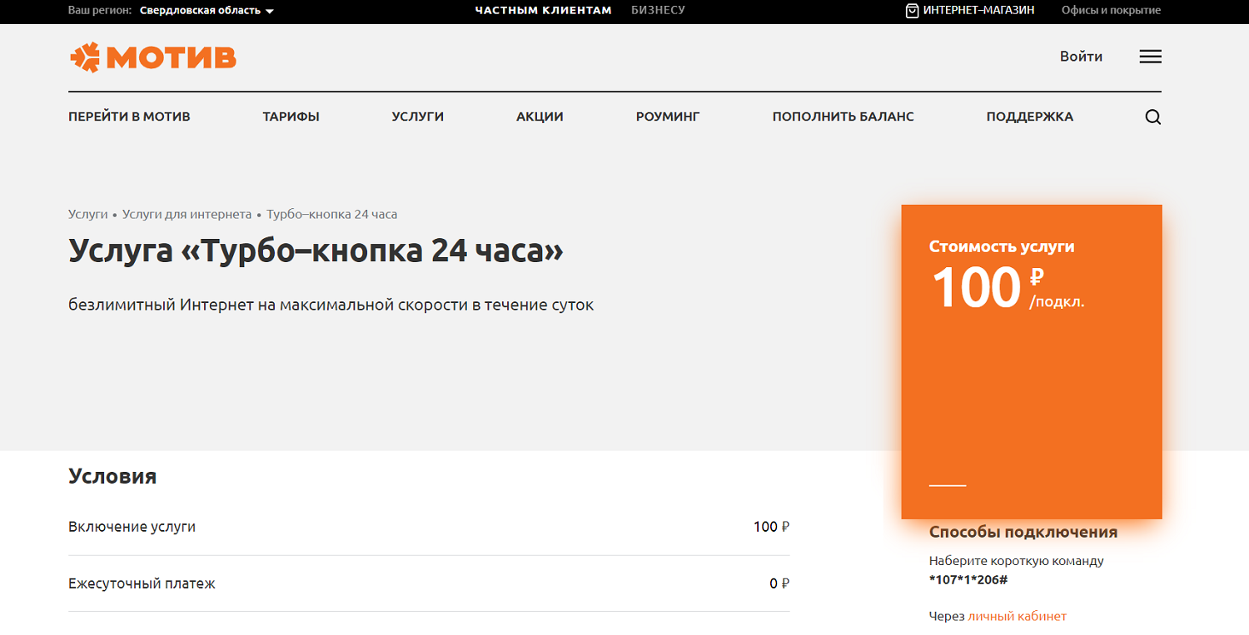Click the /подкл. price unit
1249x635 pixels.
coord(1057,302)
